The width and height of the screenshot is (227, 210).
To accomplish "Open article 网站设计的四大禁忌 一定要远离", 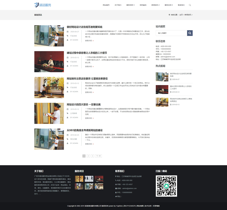I will [84, 104].
